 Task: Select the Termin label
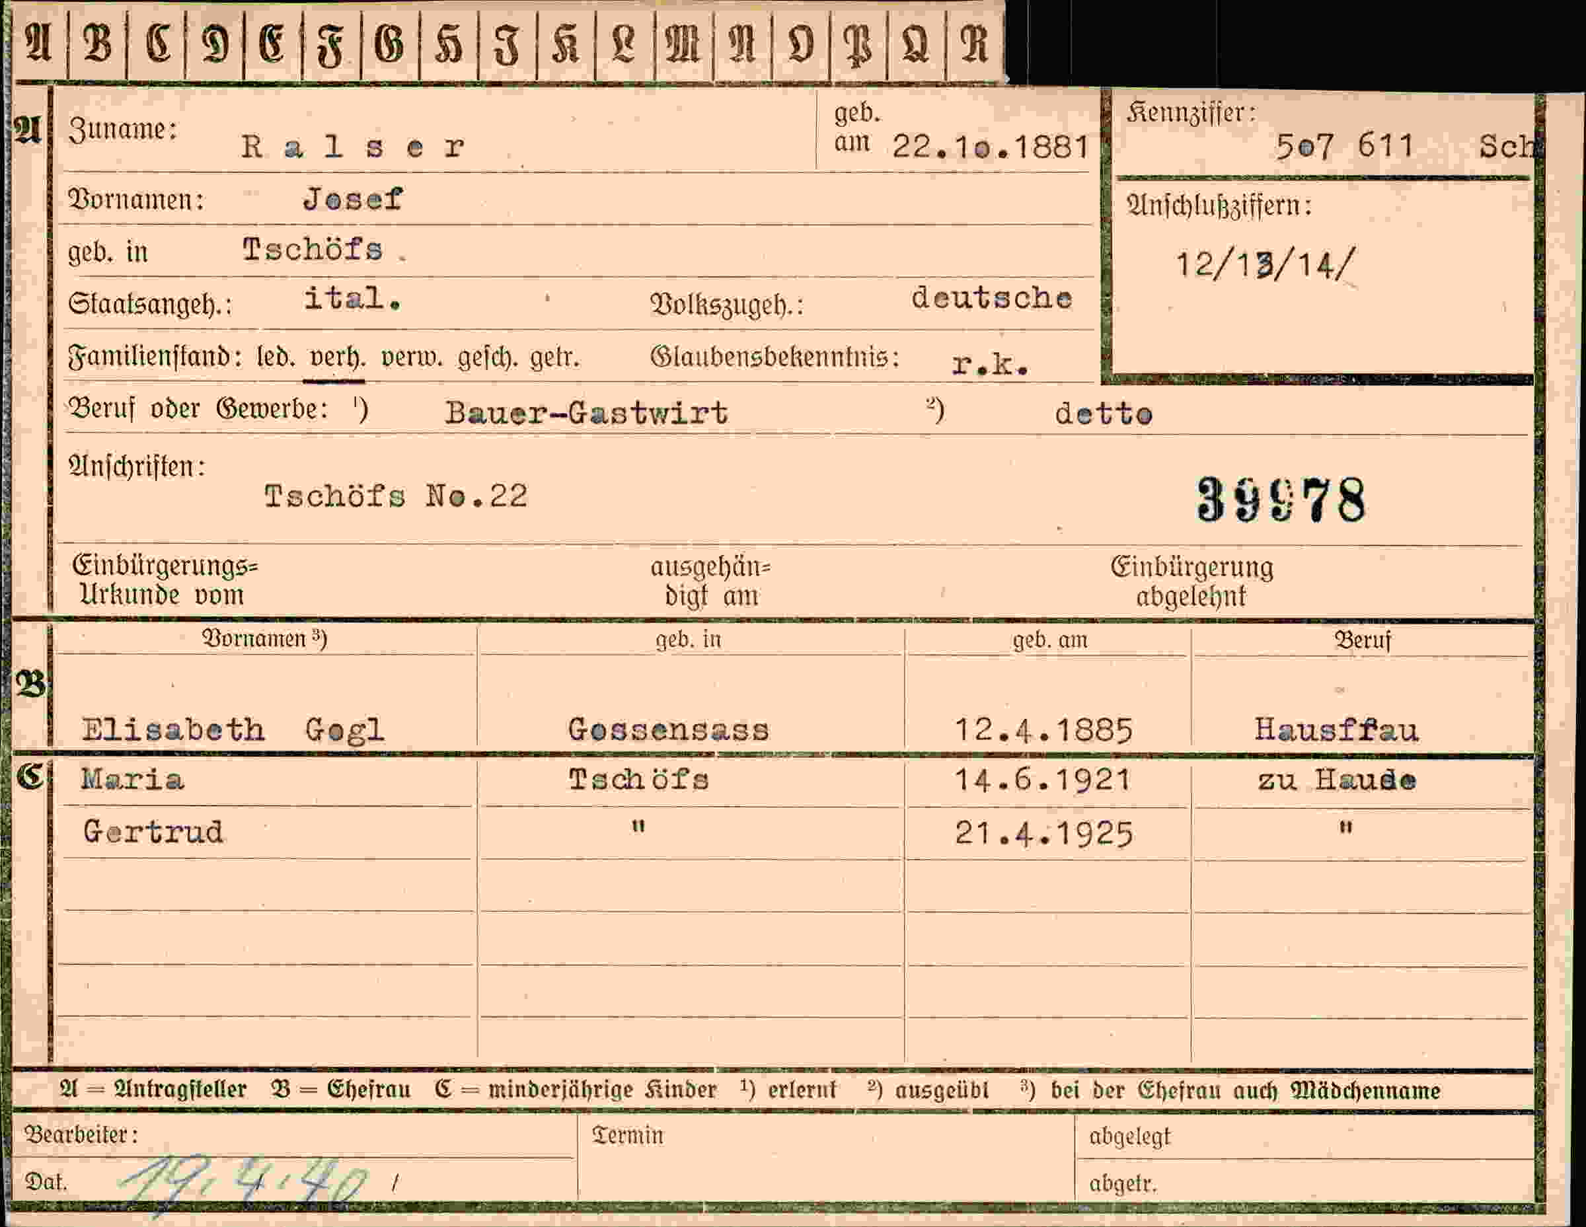click(x=627, y=1136)
